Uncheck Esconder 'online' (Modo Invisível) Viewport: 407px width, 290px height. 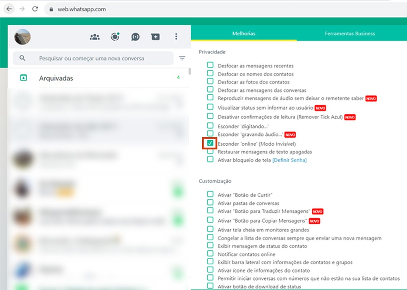click(x=210, y=143)
